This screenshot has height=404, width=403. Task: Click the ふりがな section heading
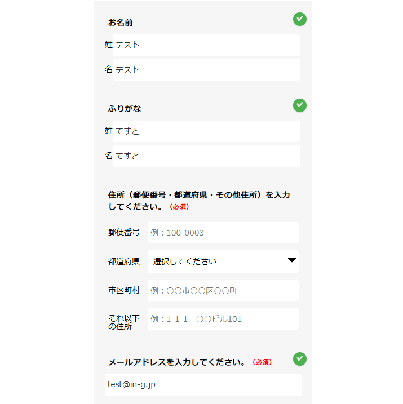point(125,109)
